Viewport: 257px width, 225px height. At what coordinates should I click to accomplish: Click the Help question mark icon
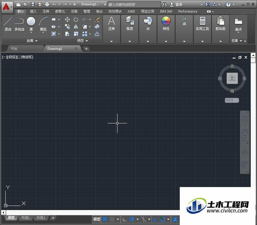click(228, 4)
